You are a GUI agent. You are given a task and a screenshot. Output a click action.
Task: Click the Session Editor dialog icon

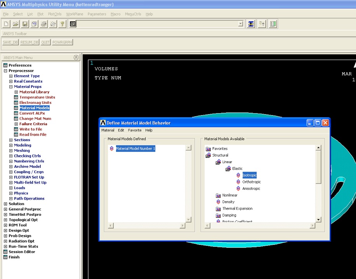(x=5, y=251)
